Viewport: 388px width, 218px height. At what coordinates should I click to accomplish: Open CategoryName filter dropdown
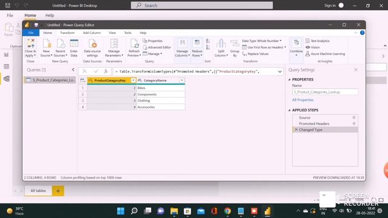pos(182,81)
